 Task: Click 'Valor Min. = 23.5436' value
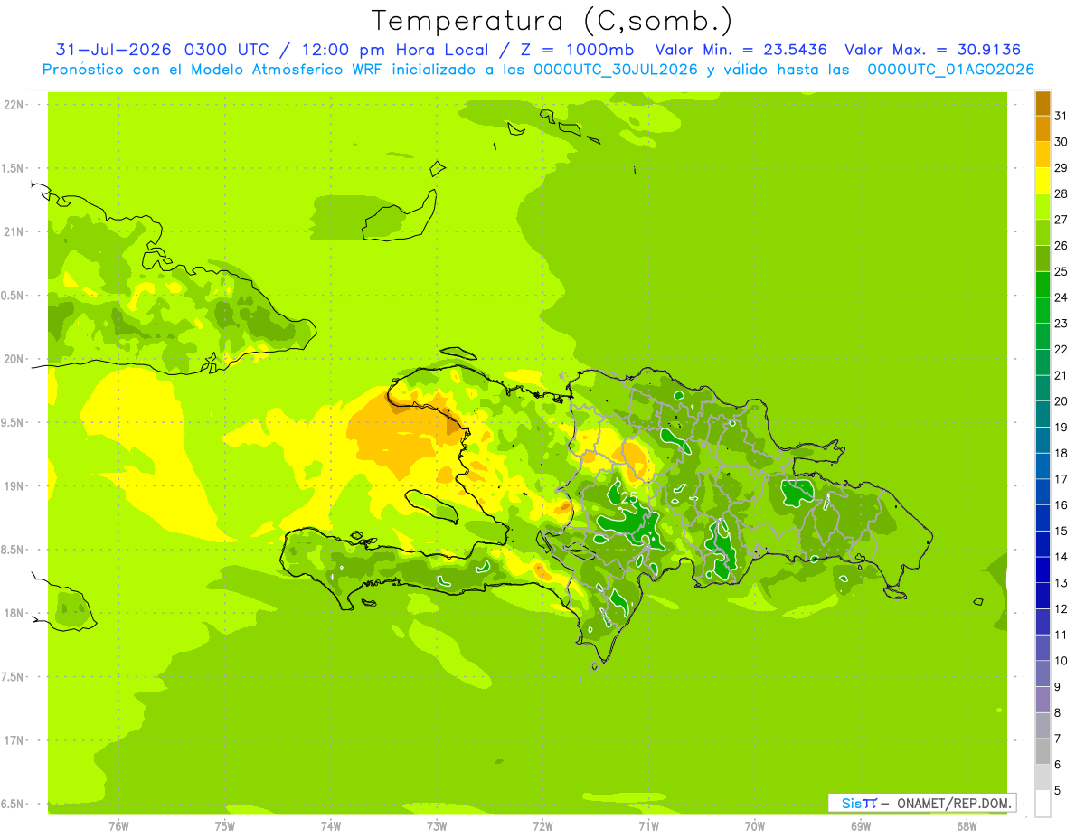(742, 49)
